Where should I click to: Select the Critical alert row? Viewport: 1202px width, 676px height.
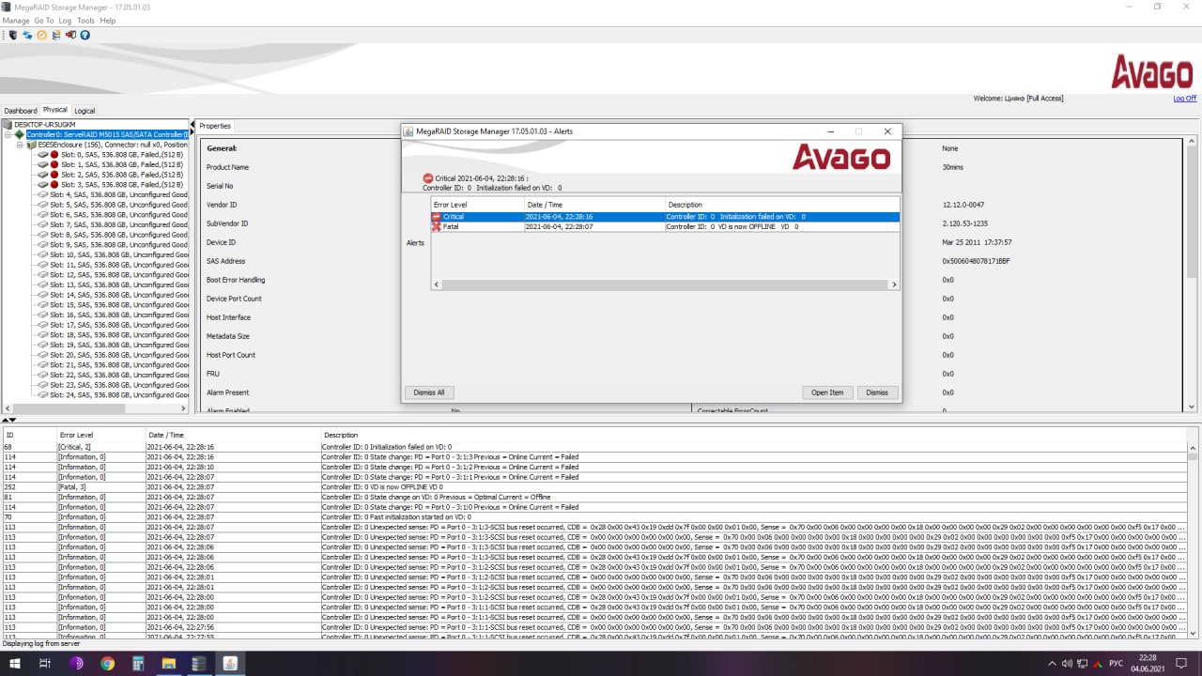pos(665,217)
